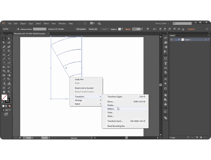Screen dimensions: 211x160
Task: Set color mode to None
Action: pos(10,106)
